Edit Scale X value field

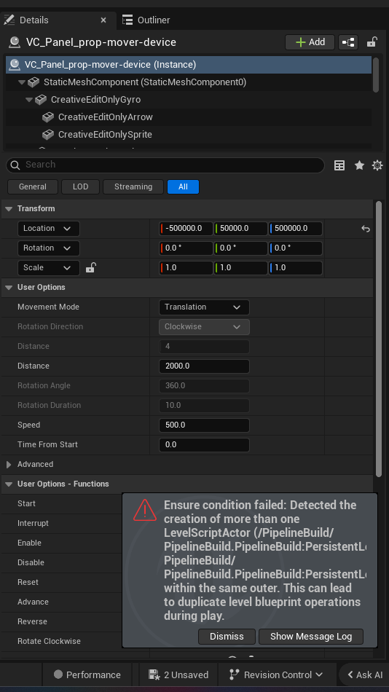coord(186,268)
